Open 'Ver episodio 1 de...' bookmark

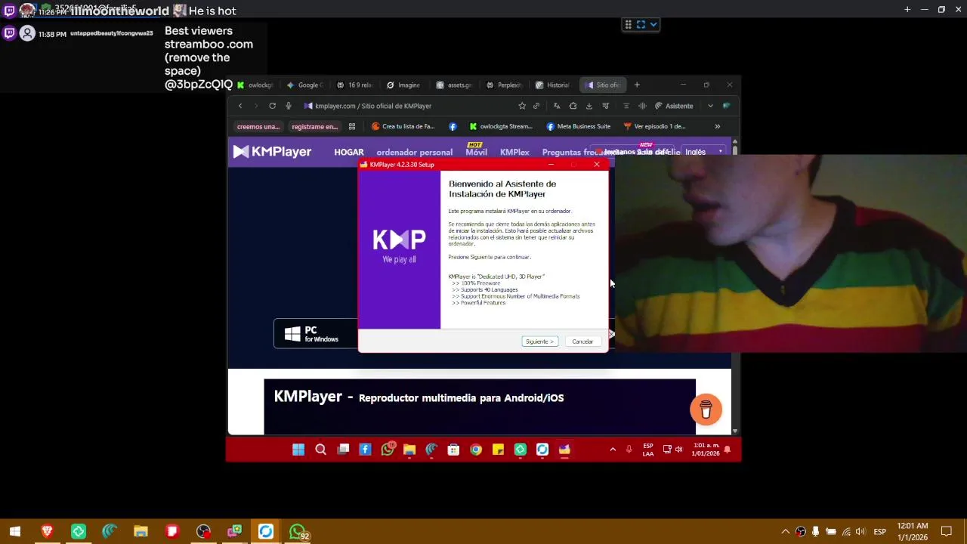click(x=654, y=127)
